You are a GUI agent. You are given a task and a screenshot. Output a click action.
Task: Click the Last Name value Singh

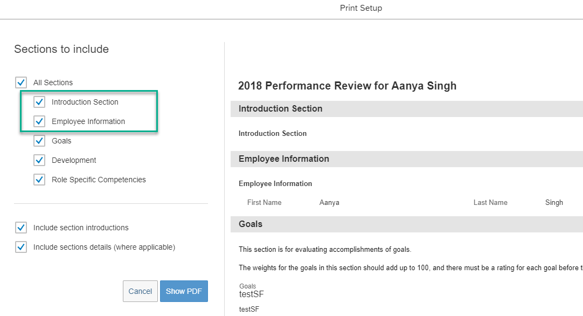pos(554,202)
